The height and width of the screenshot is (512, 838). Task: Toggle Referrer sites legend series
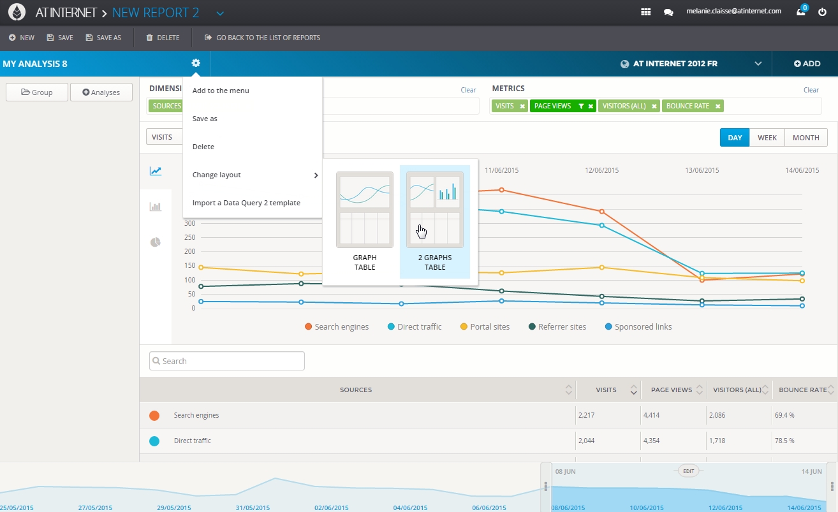(x=557, y=326)
